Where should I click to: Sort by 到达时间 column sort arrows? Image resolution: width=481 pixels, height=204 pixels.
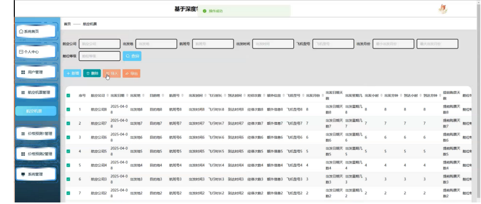(x=244, y=96)
